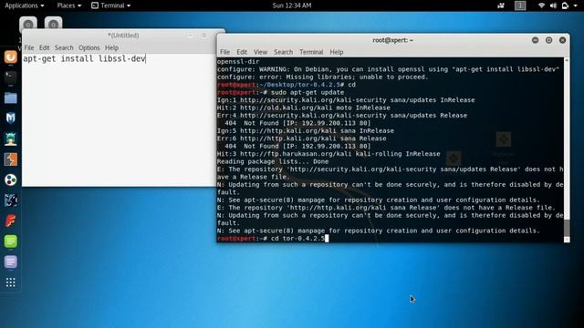Click the second desktop icon behind the editor
Viewport: 584px width, 328px height.
pyautogui.click(x=53, y=24)
